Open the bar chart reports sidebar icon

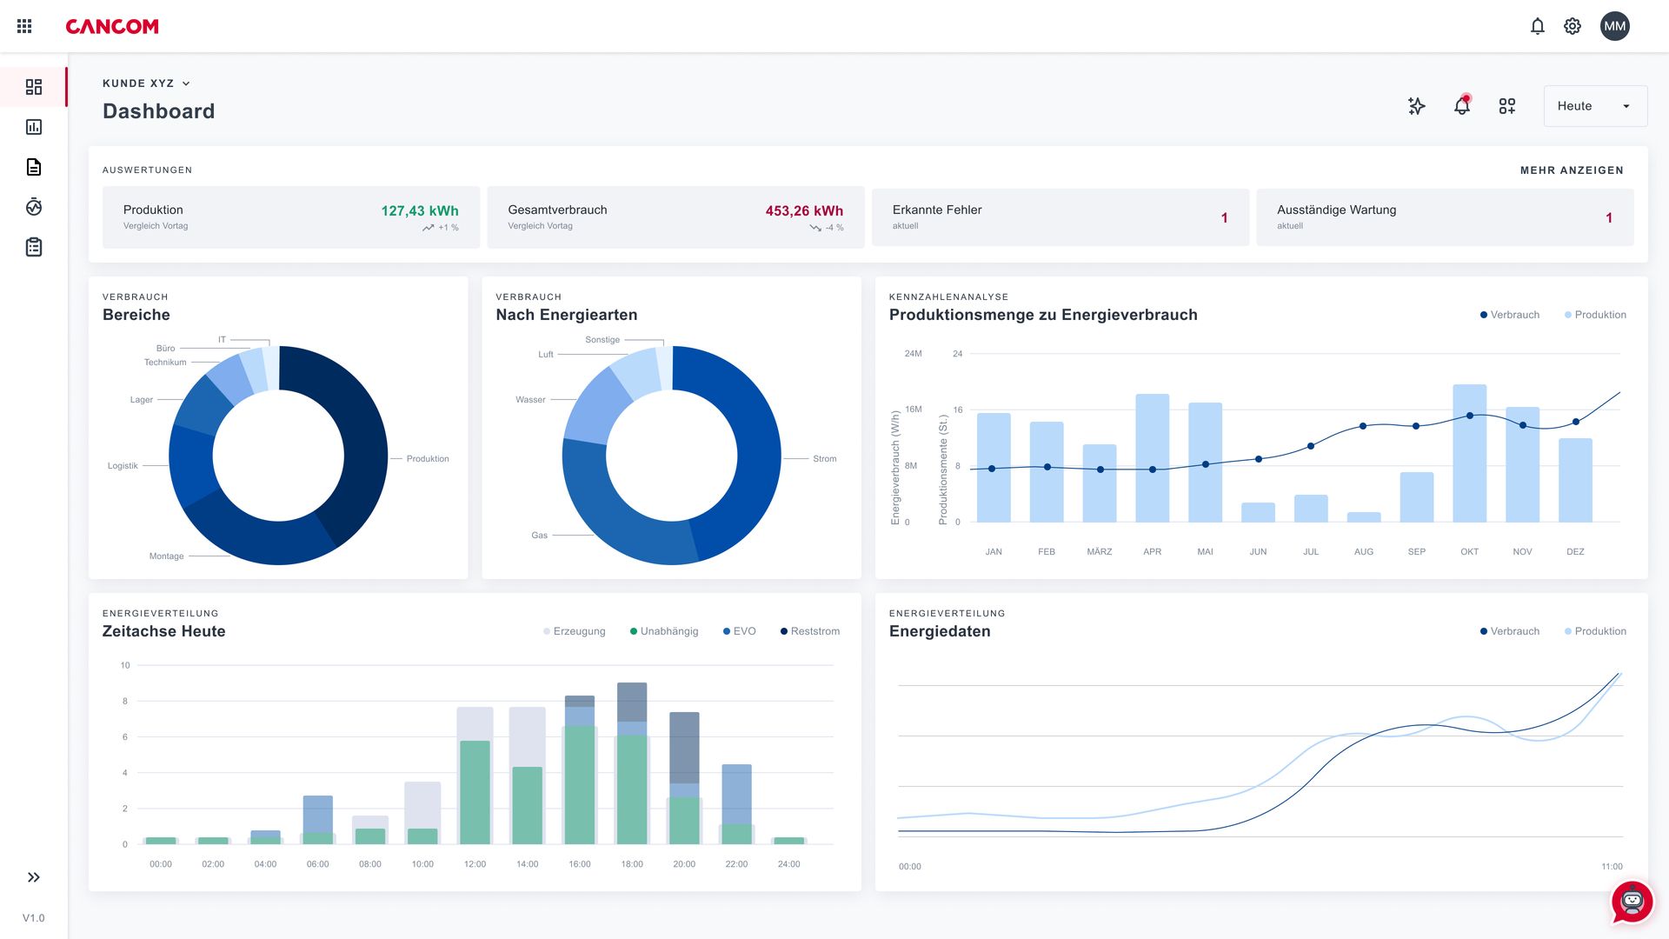[x=34, y=126]
